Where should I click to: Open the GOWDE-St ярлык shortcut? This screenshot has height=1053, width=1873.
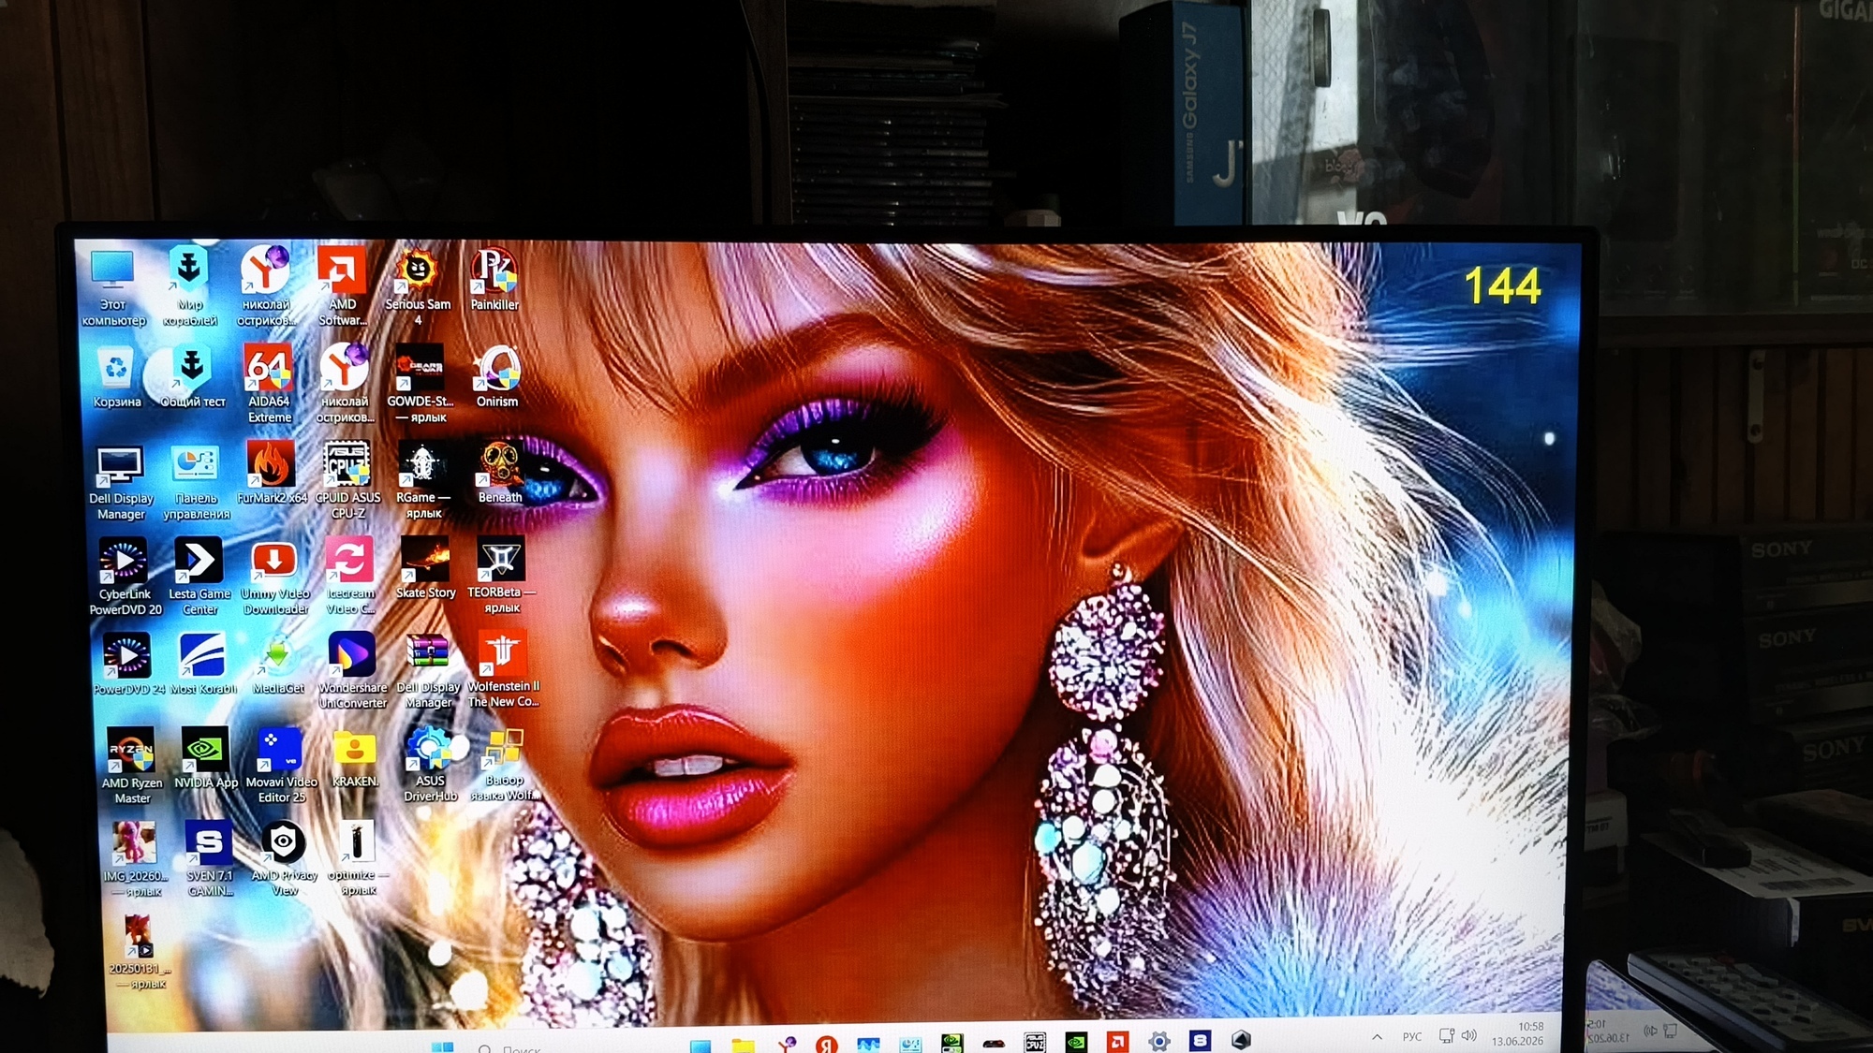pos(420,383)
